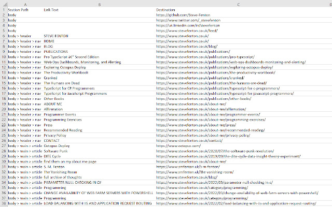Select the 'Software Punk' link text cell
332x207 pixels.
56,151
